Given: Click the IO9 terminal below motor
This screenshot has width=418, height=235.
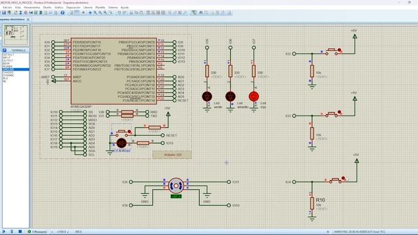Looking at the screenshot, I should point(131,206).
